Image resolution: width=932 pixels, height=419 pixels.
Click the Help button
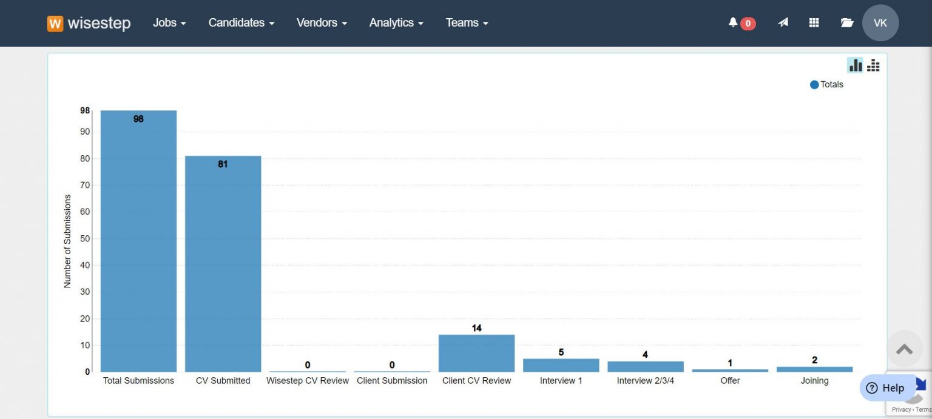887,387
